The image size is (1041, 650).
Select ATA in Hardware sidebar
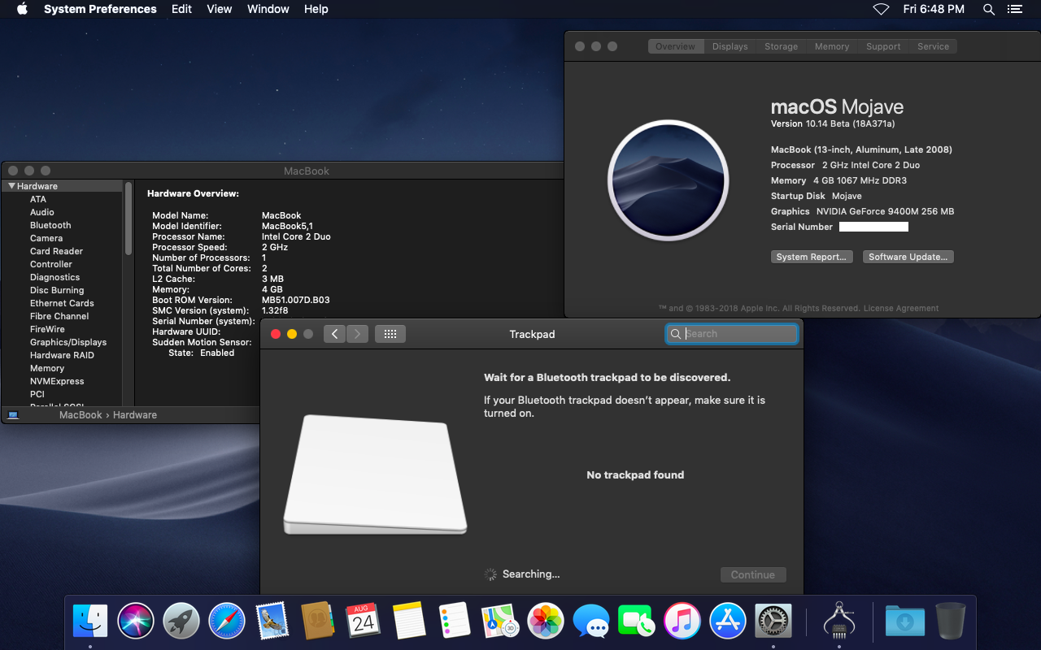[x=38, y=199]
